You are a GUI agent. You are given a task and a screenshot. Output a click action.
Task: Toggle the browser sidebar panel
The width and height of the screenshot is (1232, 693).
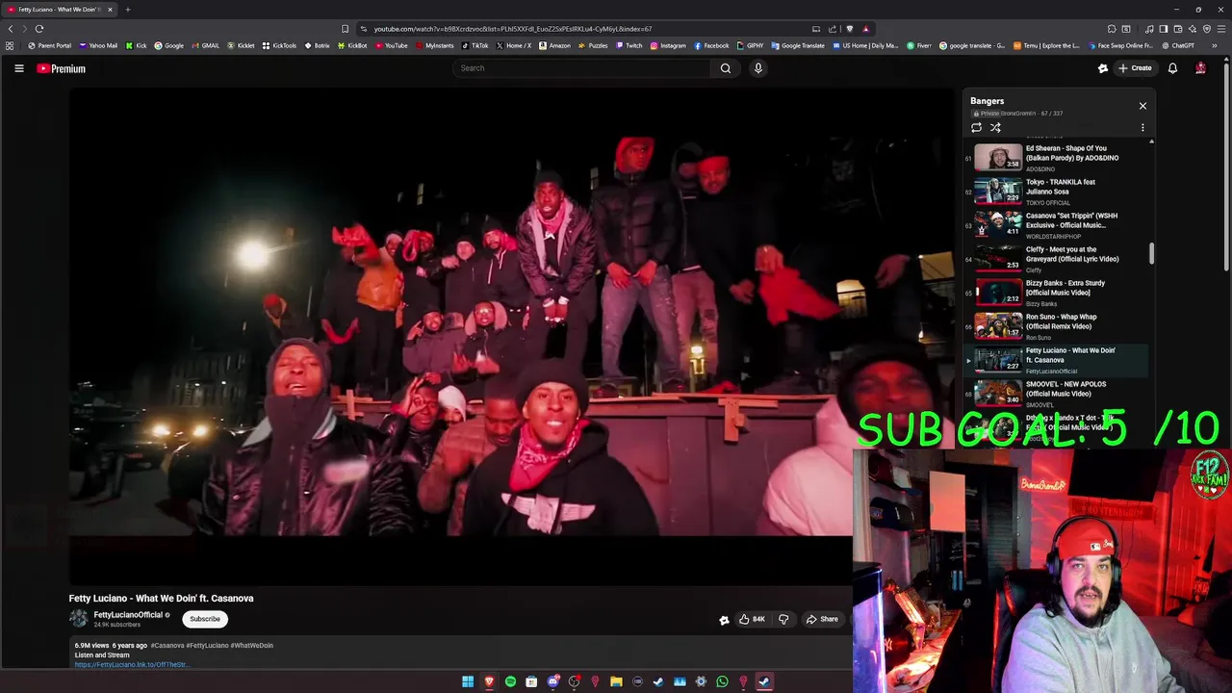pyautogui.click(x=1164, y=29)
